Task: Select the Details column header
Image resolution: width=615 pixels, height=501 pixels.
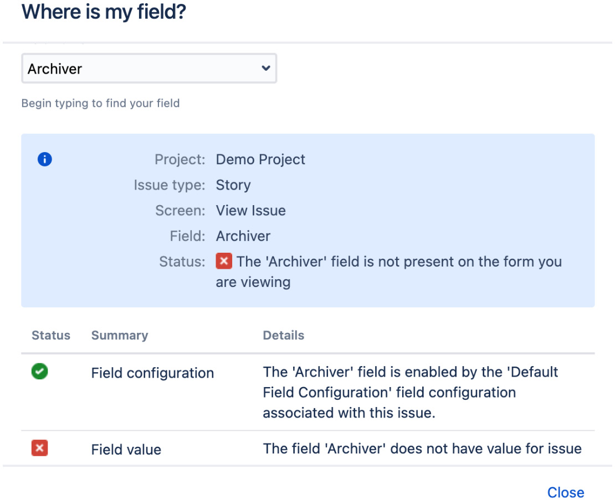Action: [x=283, y=335]
